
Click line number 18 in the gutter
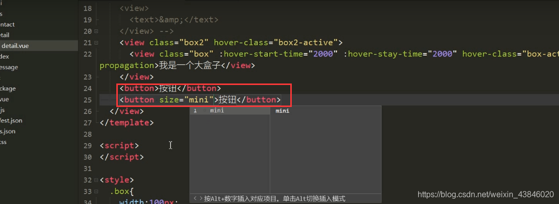click(87, 8)
